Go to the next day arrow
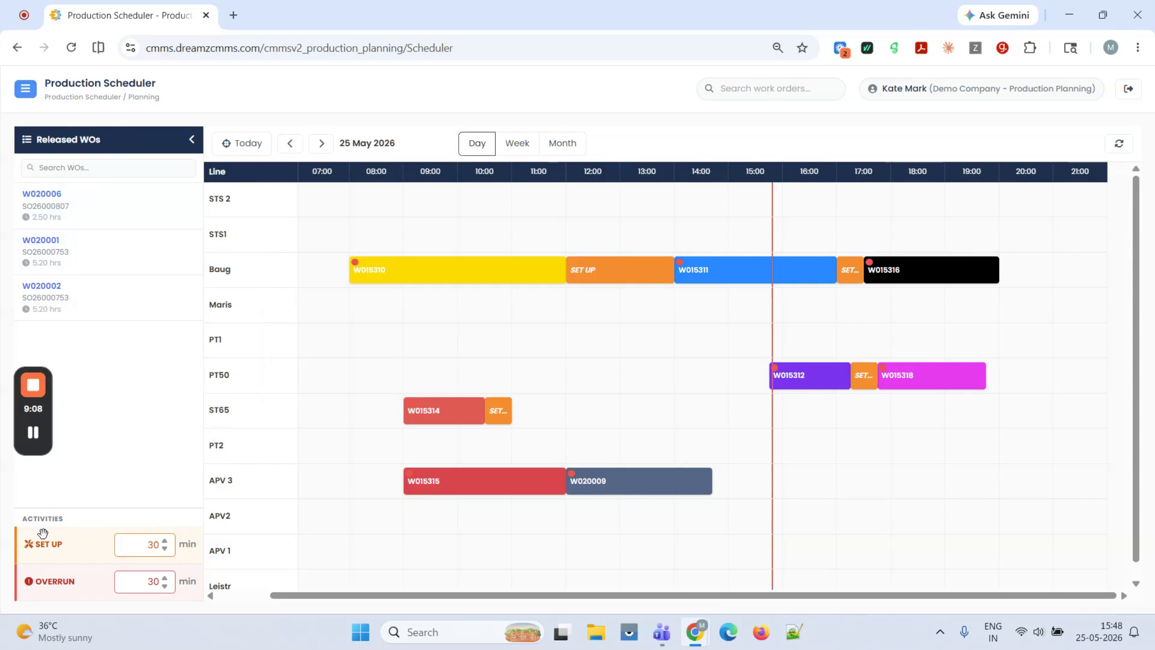 pos(321,143)
